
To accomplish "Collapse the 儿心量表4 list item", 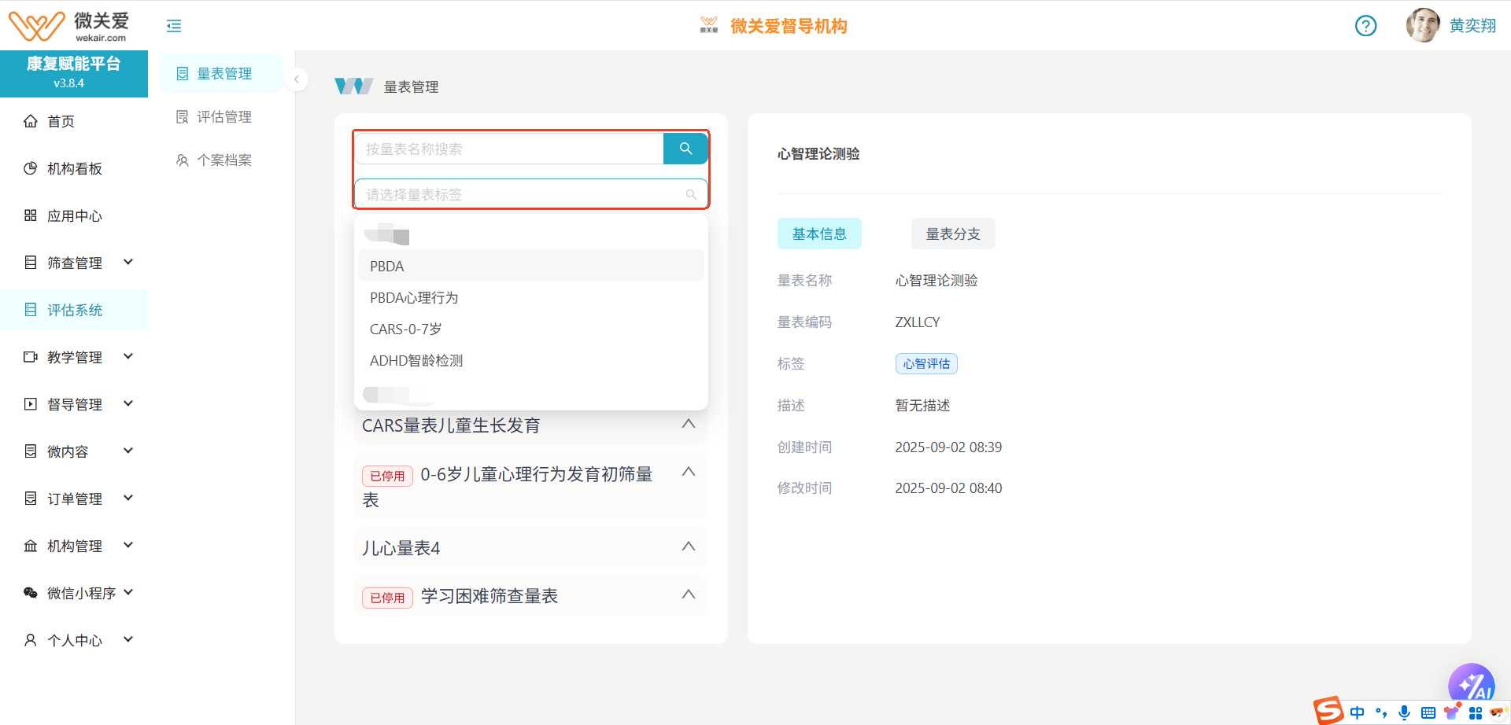I will click(x=688, y=547).
